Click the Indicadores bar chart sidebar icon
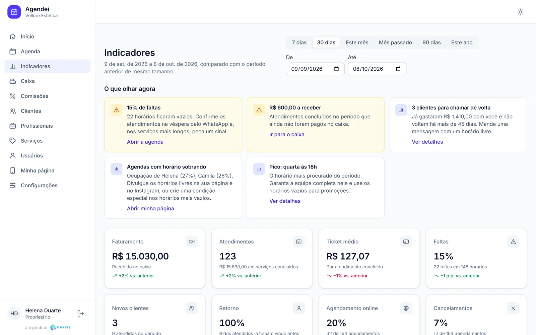The height and width of the screenshot is (335, 536). 13,66
